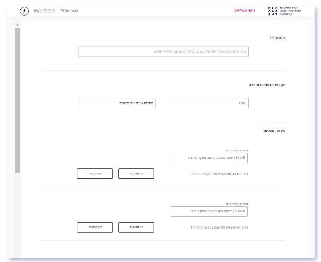Select יש הכנסות for program 63149

click(136, 174)
